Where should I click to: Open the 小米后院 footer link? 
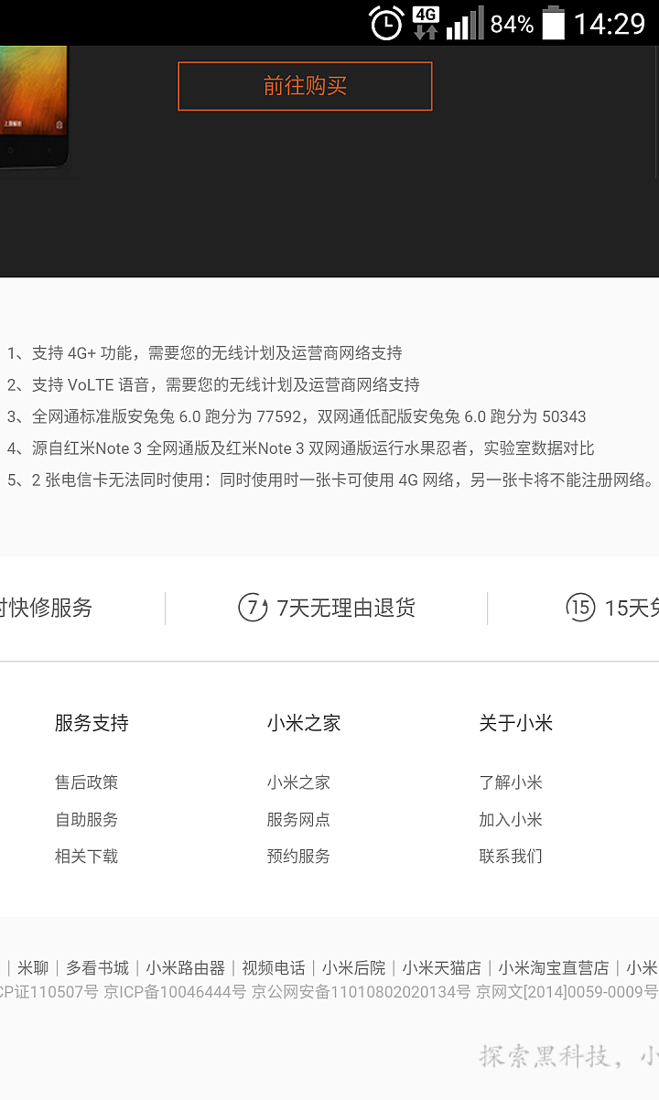click(x=353, y=967)
